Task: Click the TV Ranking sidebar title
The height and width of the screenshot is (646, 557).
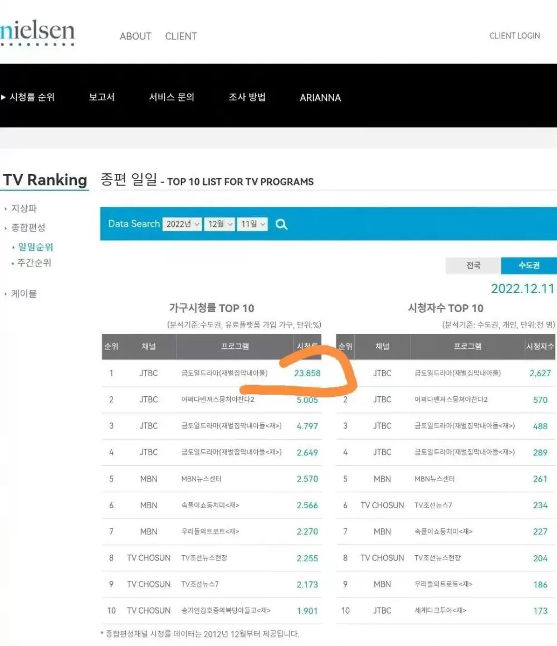Action: point(45,180)
